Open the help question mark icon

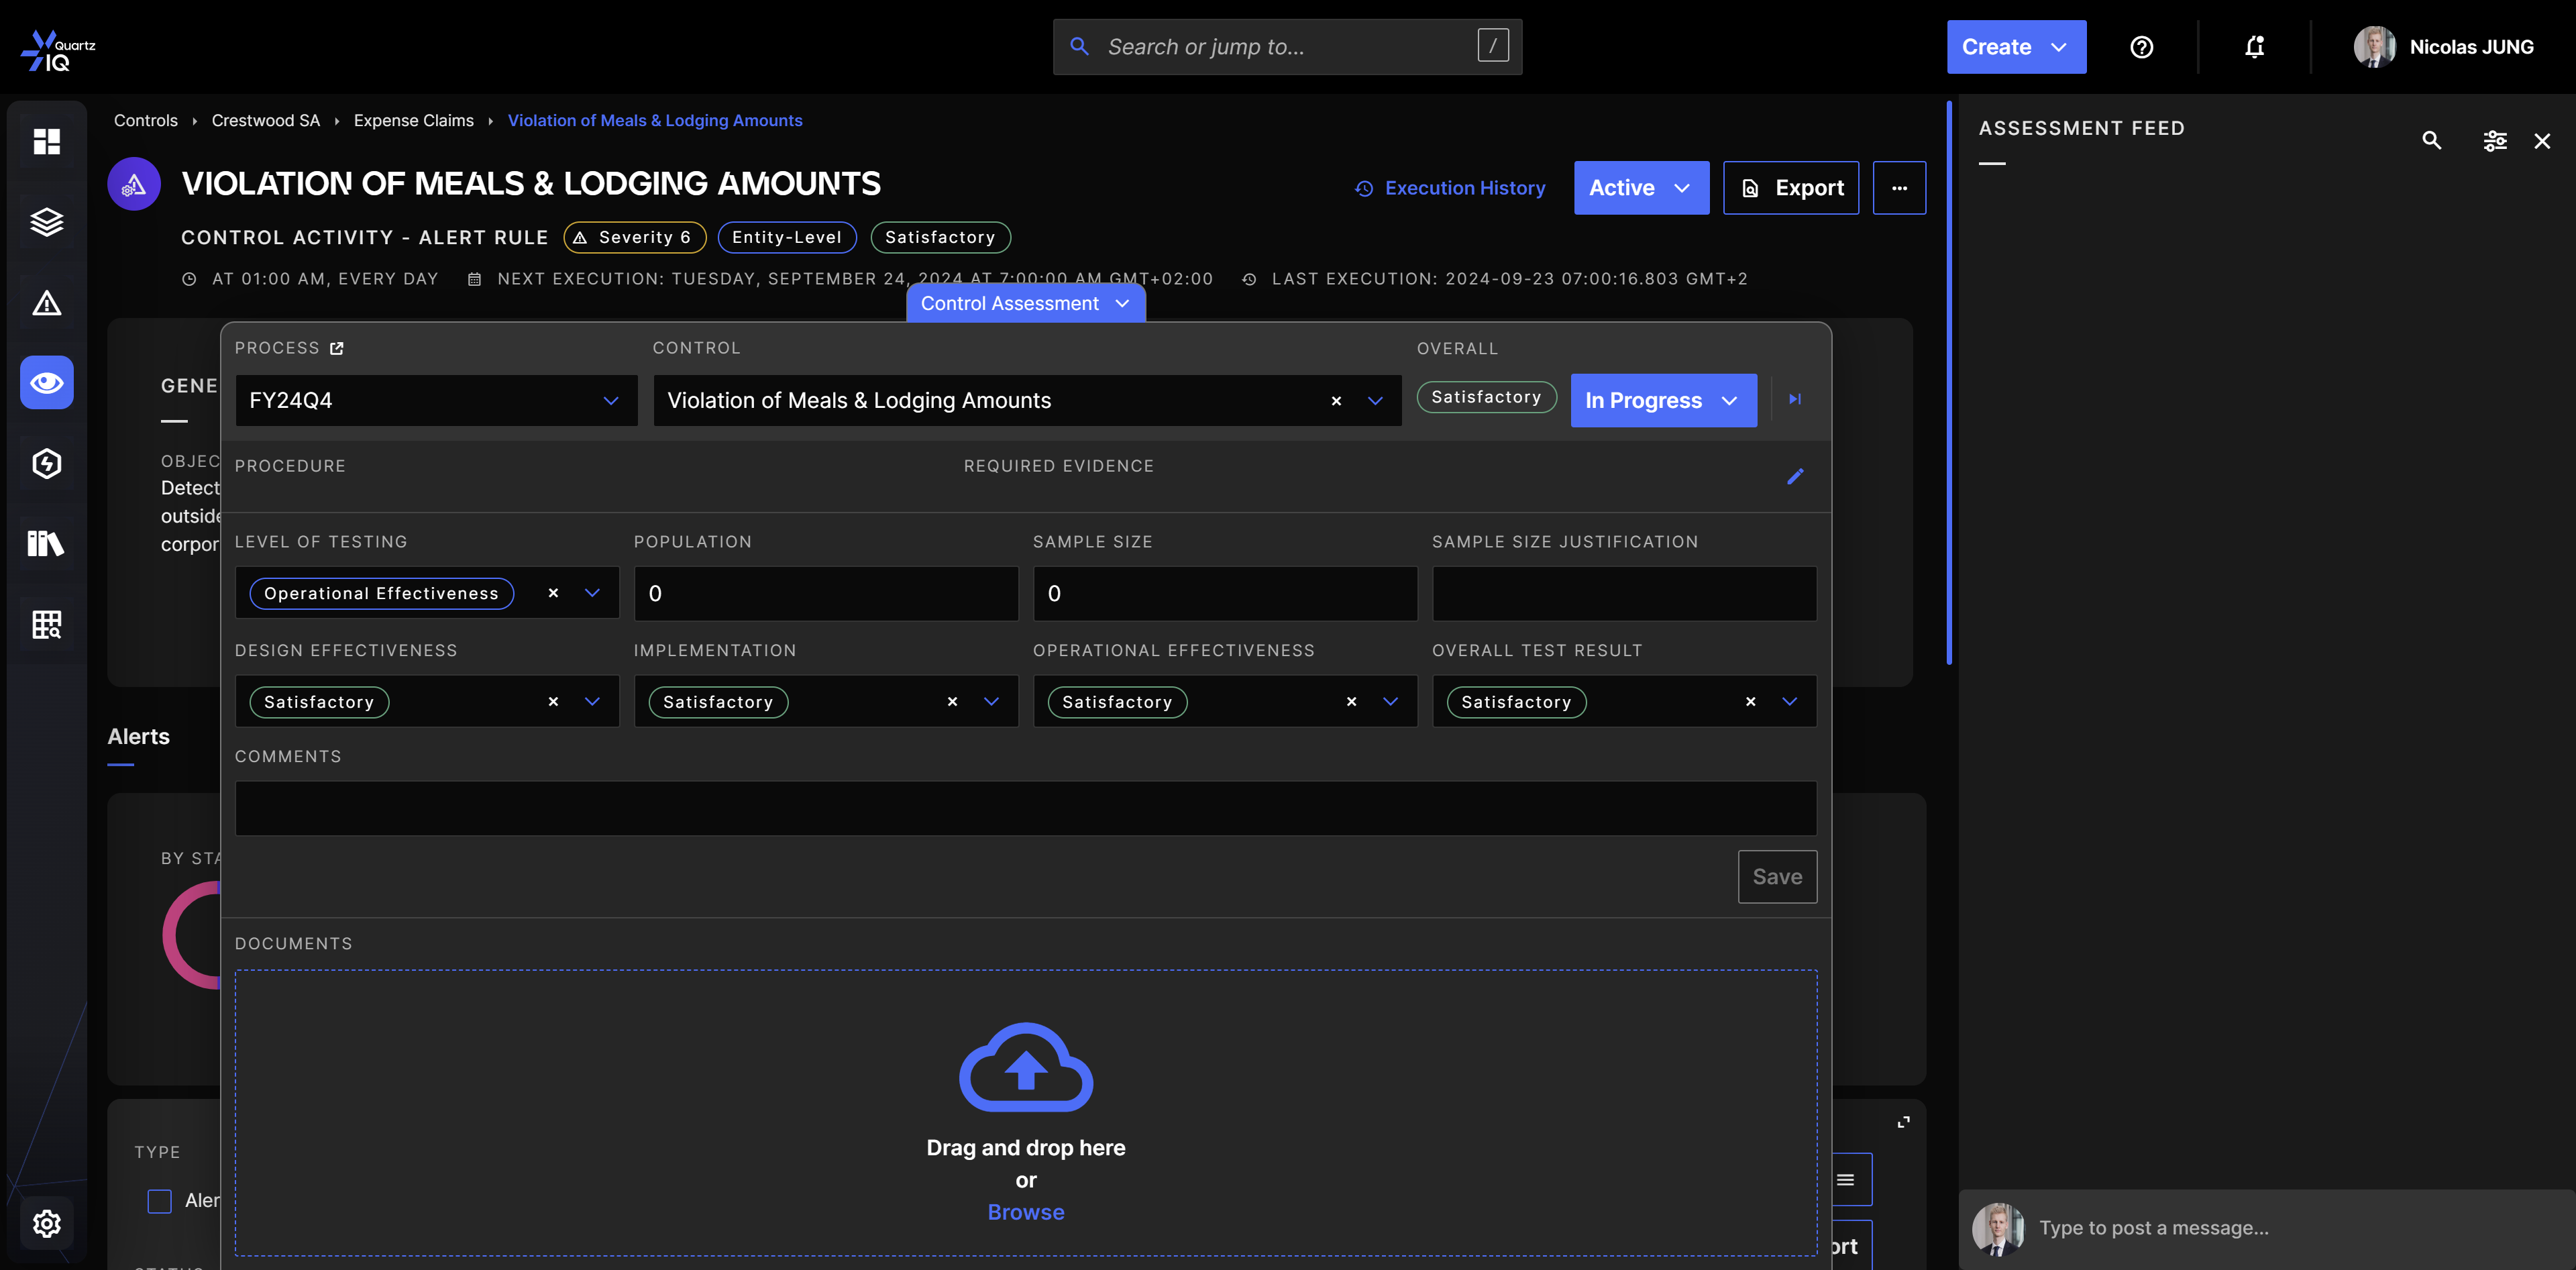2141,47
